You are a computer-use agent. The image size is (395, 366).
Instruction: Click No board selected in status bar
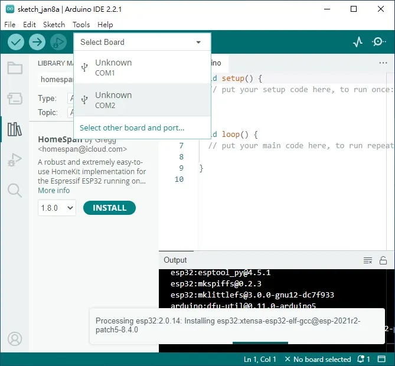click(x=318, y=359)
